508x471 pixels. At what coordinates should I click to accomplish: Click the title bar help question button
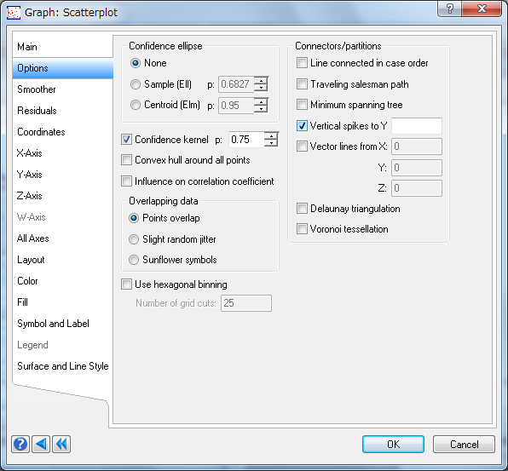point(450,9)
